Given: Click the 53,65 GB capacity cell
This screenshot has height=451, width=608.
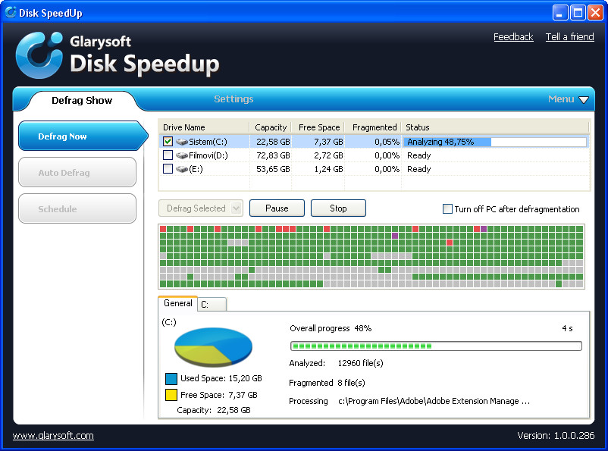Looking at the screenshot, I should (273, 169).
